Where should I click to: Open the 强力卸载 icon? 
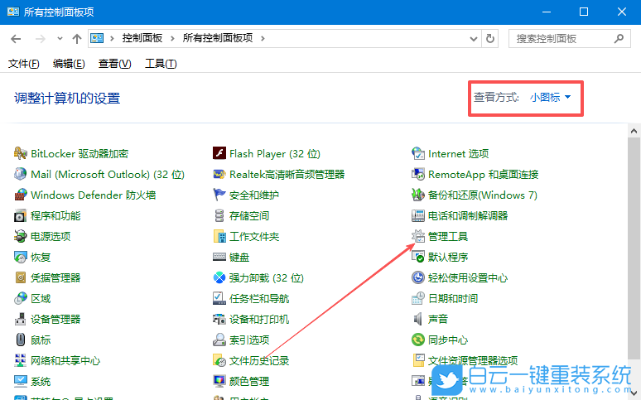tap(219, 277)
